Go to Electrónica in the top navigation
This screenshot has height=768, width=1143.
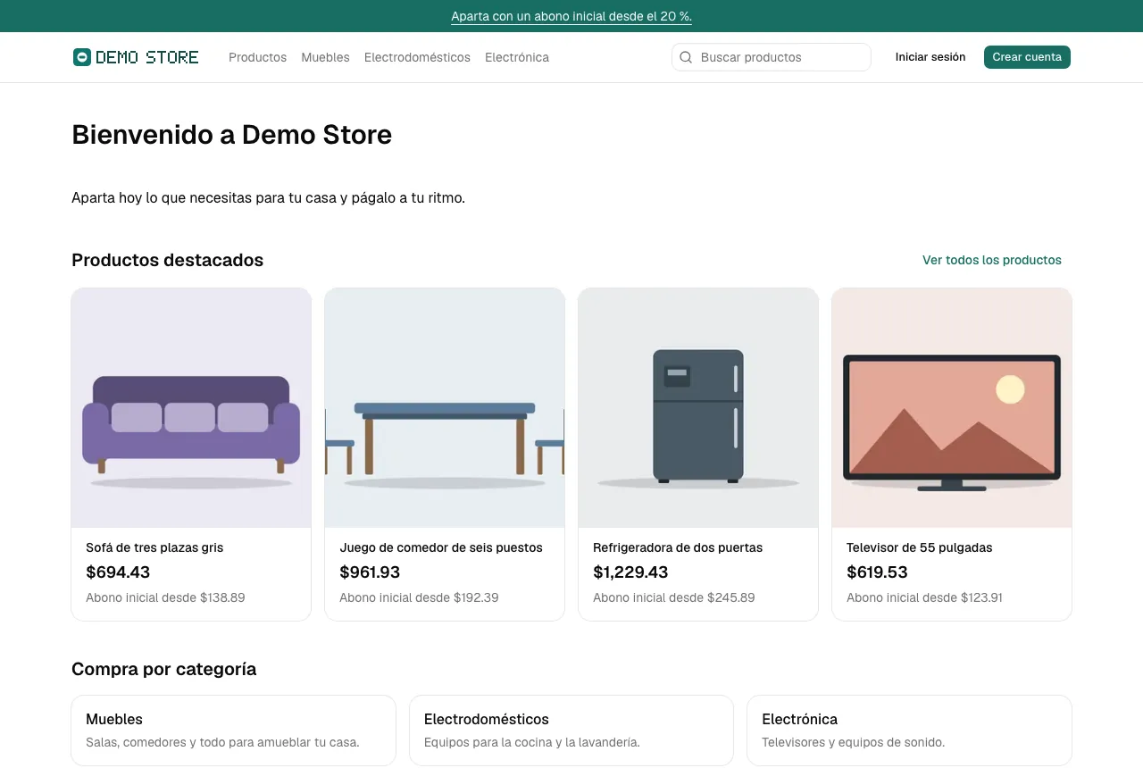pyautogui.click(x=517, y=57)
